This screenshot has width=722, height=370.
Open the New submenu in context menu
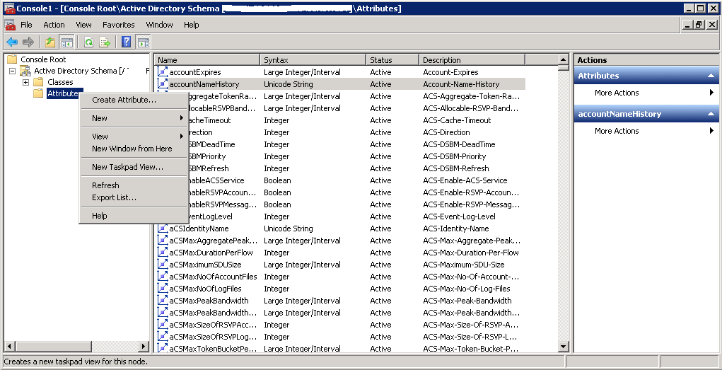(x=134, y=118)
